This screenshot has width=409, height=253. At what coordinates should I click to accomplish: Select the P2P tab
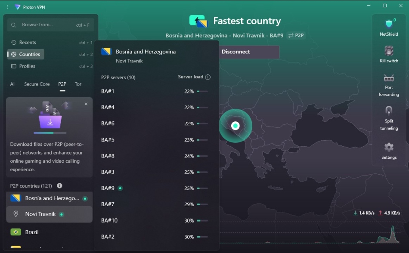[x=62, y=84]
